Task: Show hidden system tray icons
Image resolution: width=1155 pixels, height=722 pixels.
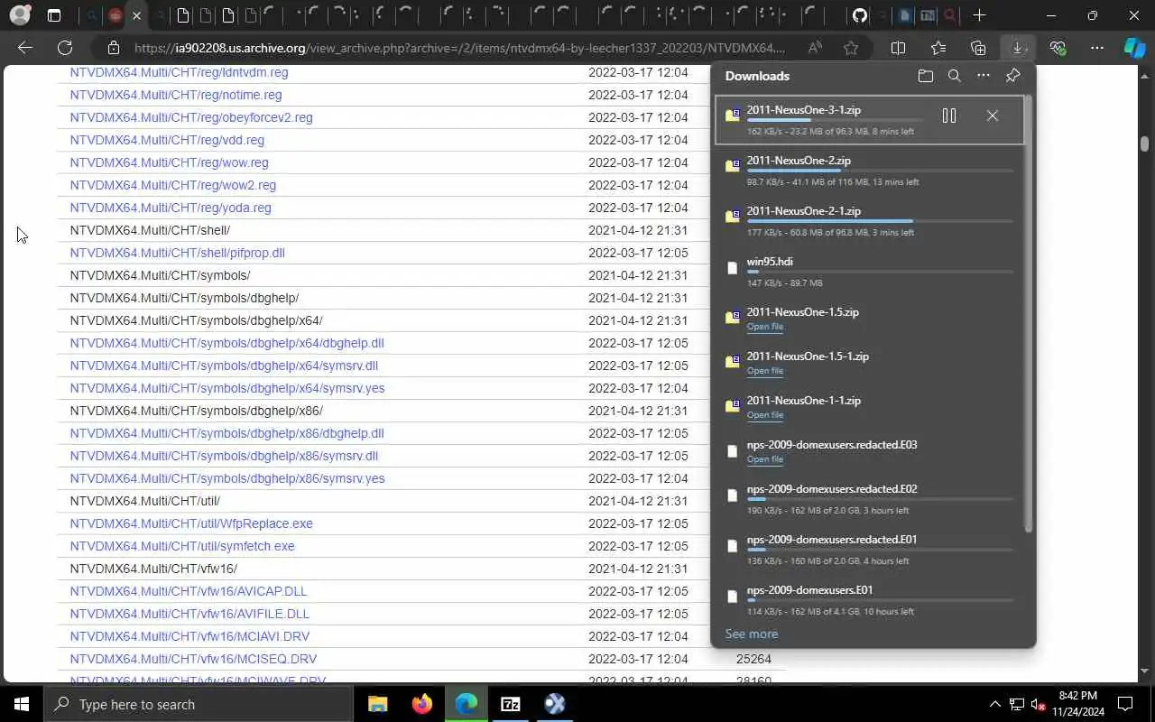Action: (995, 704)
